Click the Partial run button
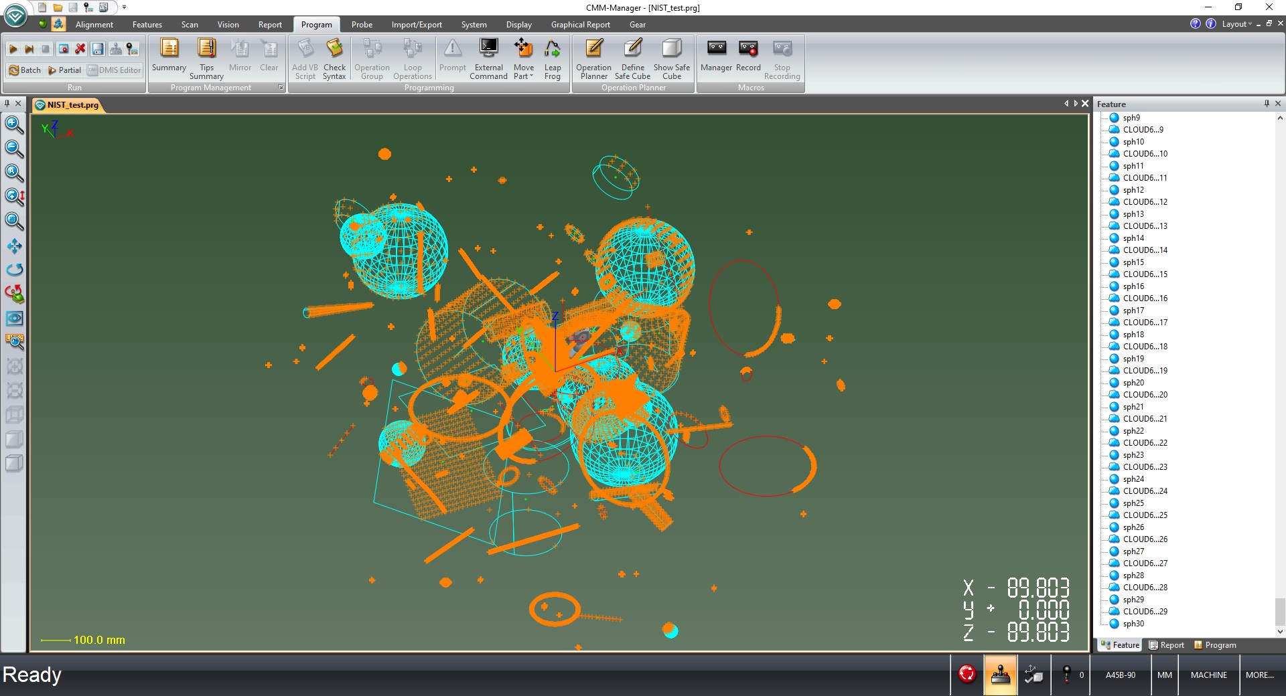This screenshot has width=1286, height=696. (64, 70)
